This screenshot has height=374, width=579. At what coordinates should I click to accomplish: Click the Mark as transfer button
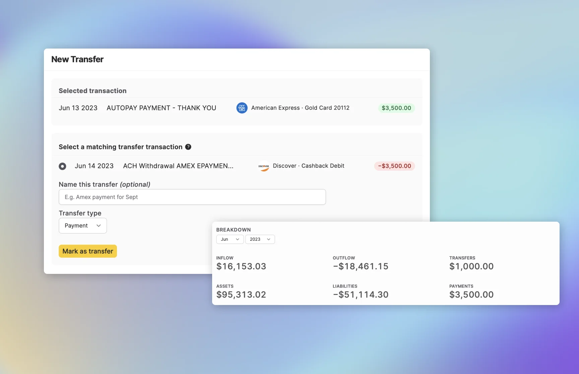pyautogui.click(x=87, y=251)
